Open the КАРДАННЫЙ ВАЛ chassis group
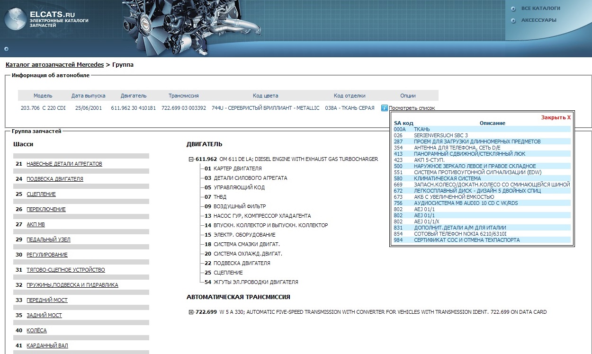592x354 pixels. (47, 345)
